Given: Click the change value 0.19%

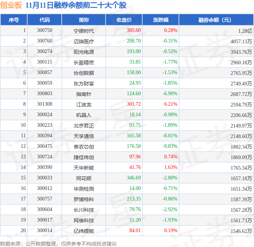Looking at the screenshot, I should coord(171,230).
